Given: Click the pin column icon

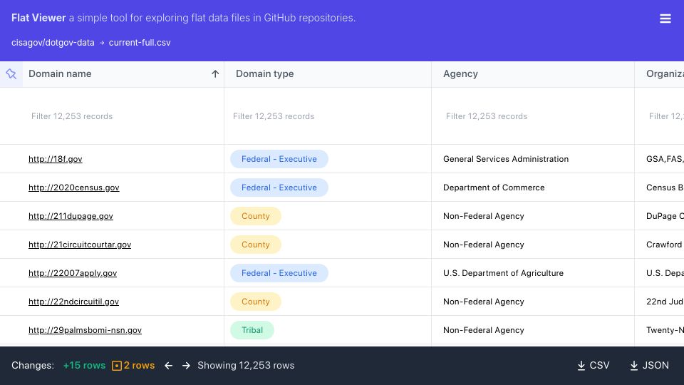Looking at the screenshot, I should pos(11,73).
